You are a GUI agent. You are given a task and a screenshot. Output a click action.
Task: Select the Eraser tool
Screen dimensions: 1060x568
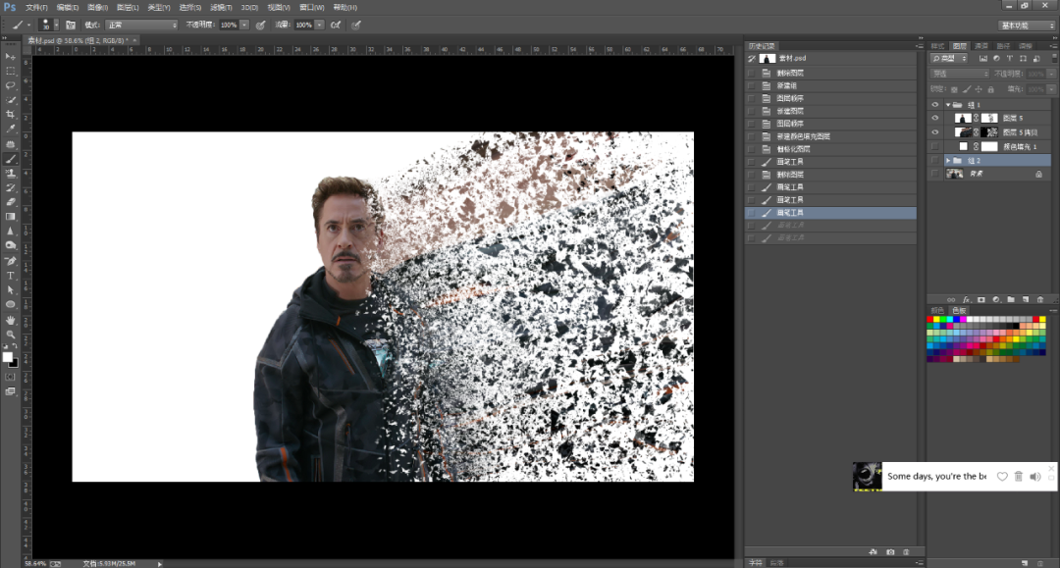click(10, 202)
